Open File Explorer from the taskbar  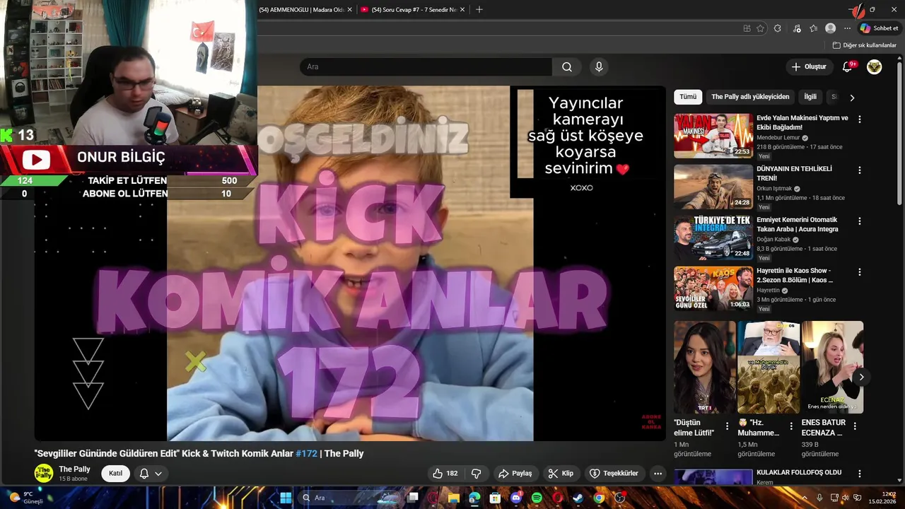453,498
